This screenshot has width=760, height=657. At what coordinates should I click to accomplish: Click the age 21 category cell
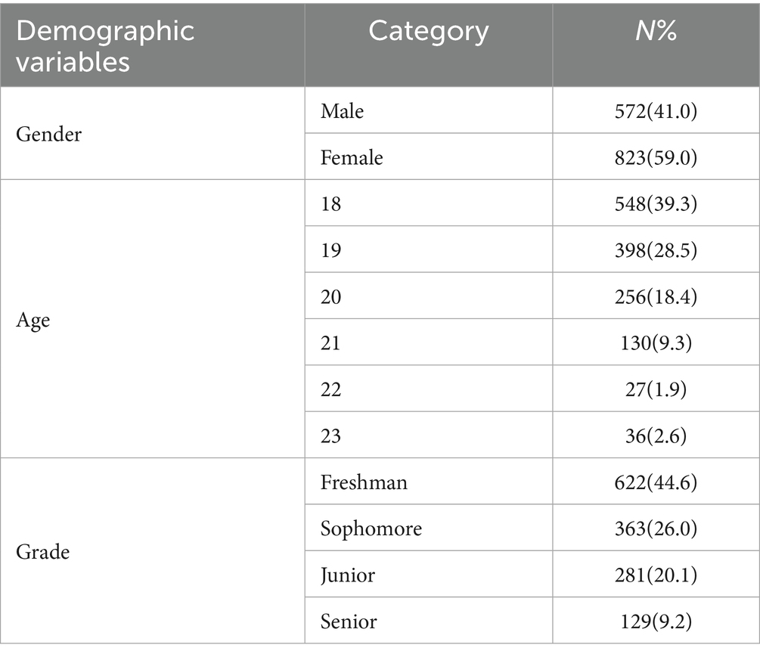coord(330,343)
